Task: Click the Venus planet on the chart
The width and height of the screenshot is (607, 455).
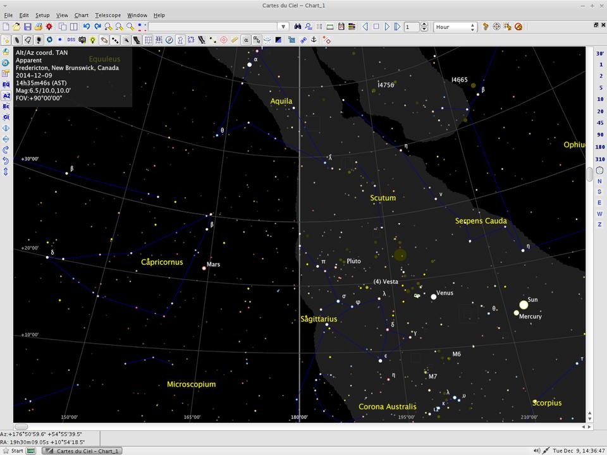Action: (x=434, y=296)
